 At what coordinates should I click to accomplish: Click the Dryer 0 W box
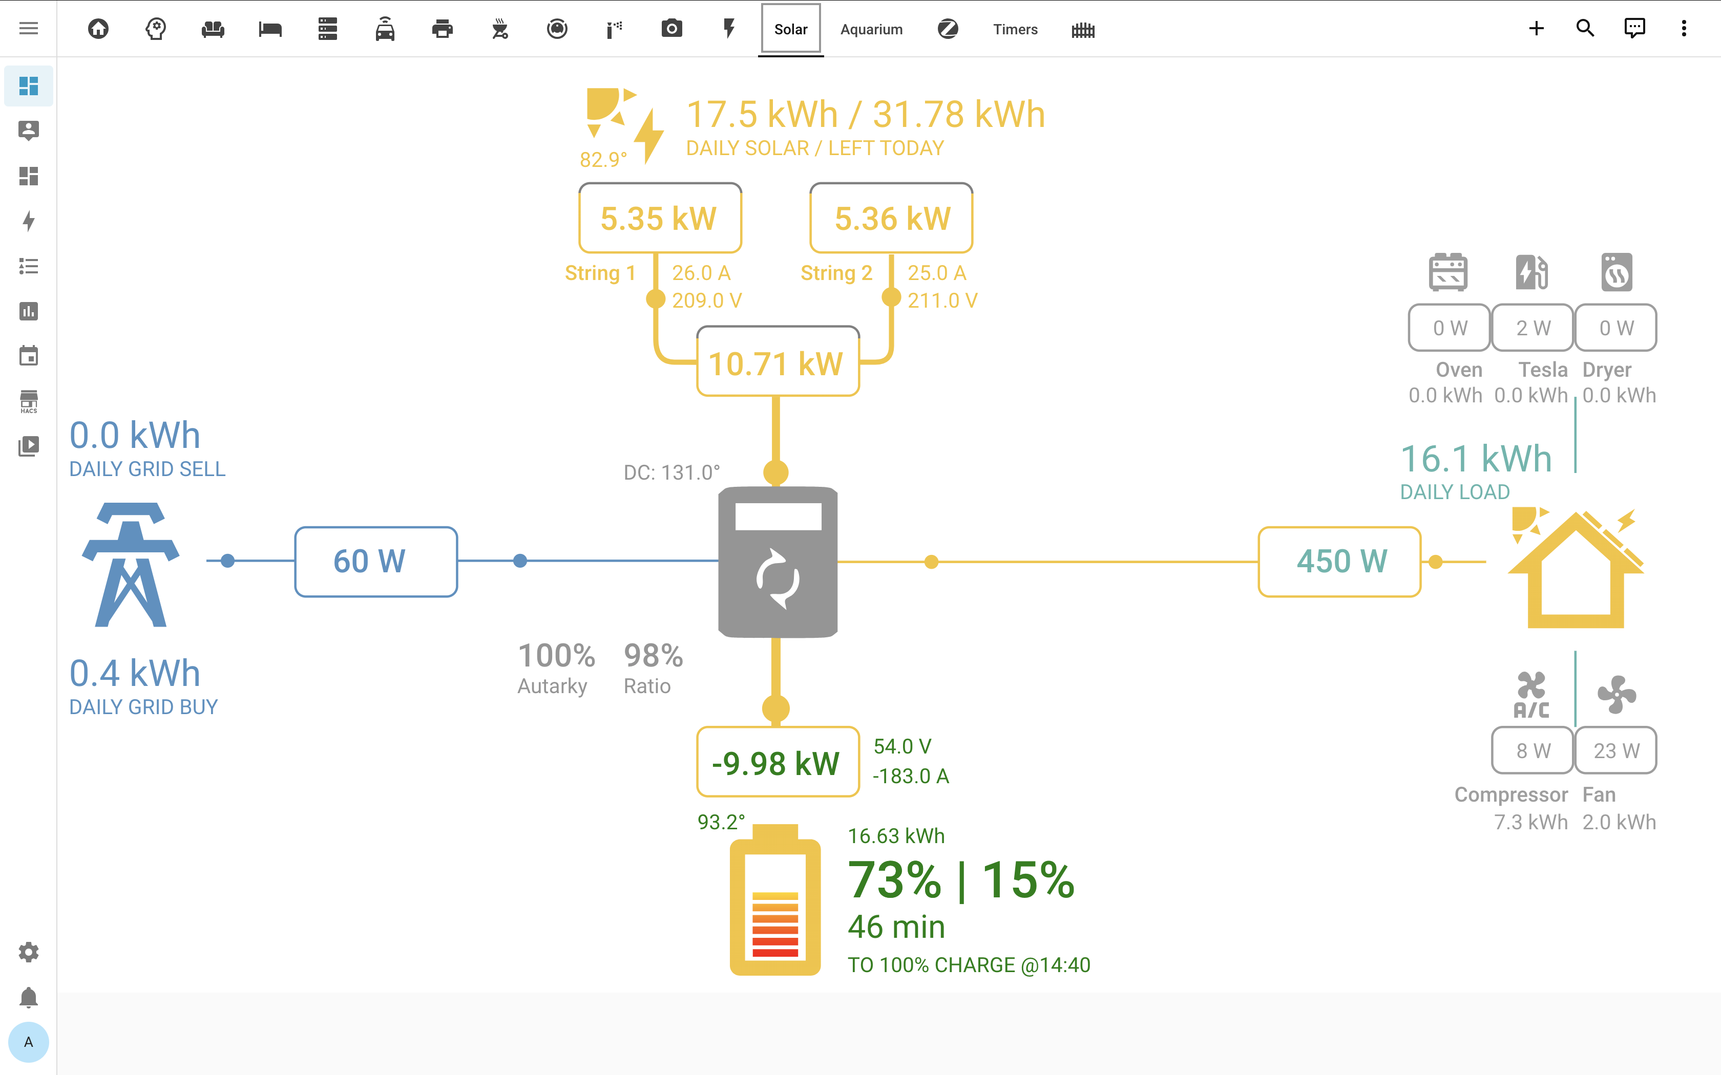(x=1616, y=328)
